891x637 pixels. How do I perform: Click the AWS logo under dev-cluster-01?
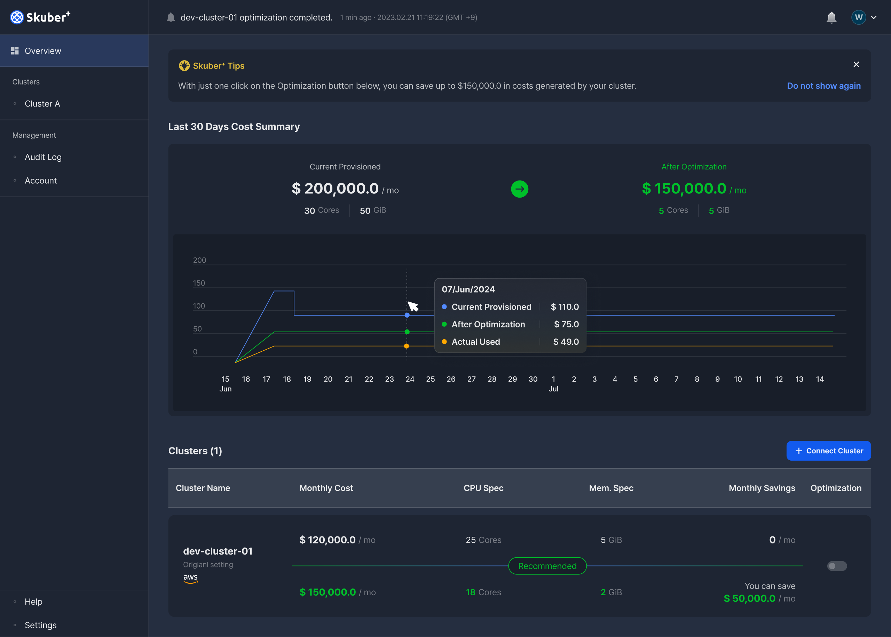190,578
